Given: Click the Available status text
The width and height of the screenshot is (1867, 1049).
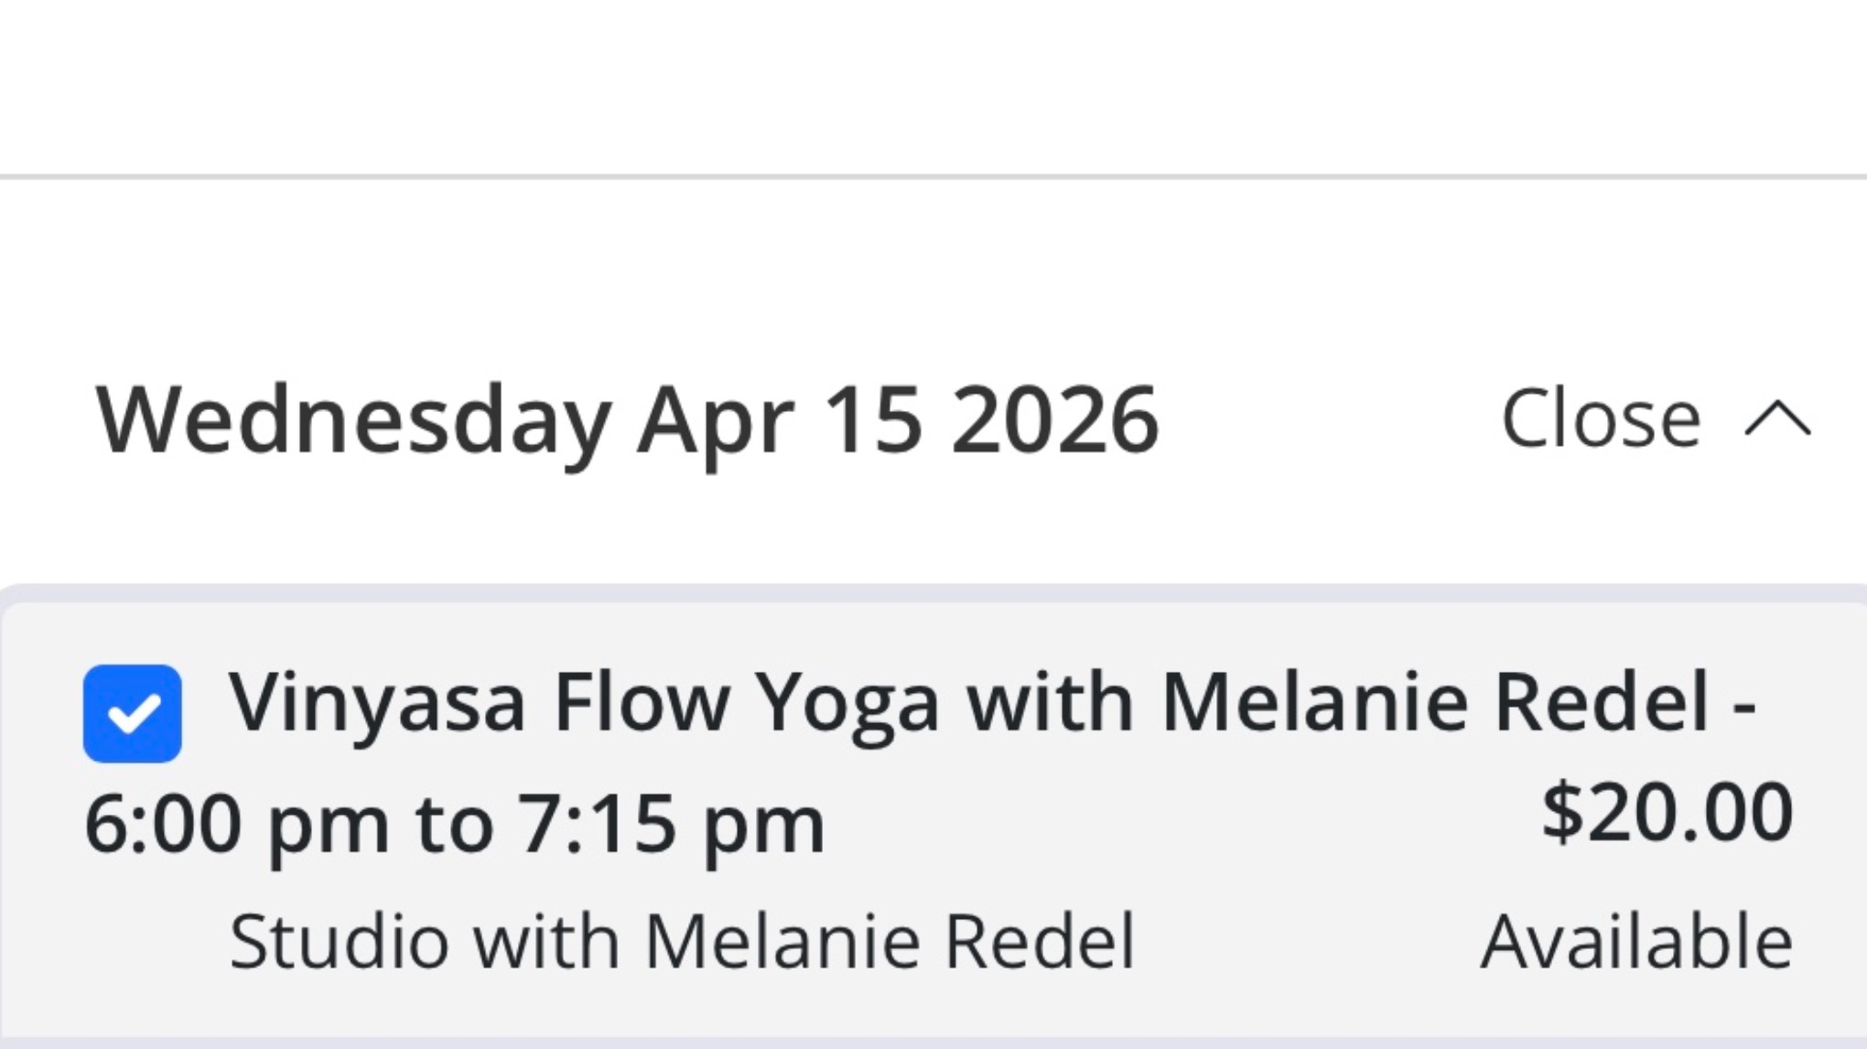Looking at the screenshot, I should pyautogui.click(x=1636, y=941).
